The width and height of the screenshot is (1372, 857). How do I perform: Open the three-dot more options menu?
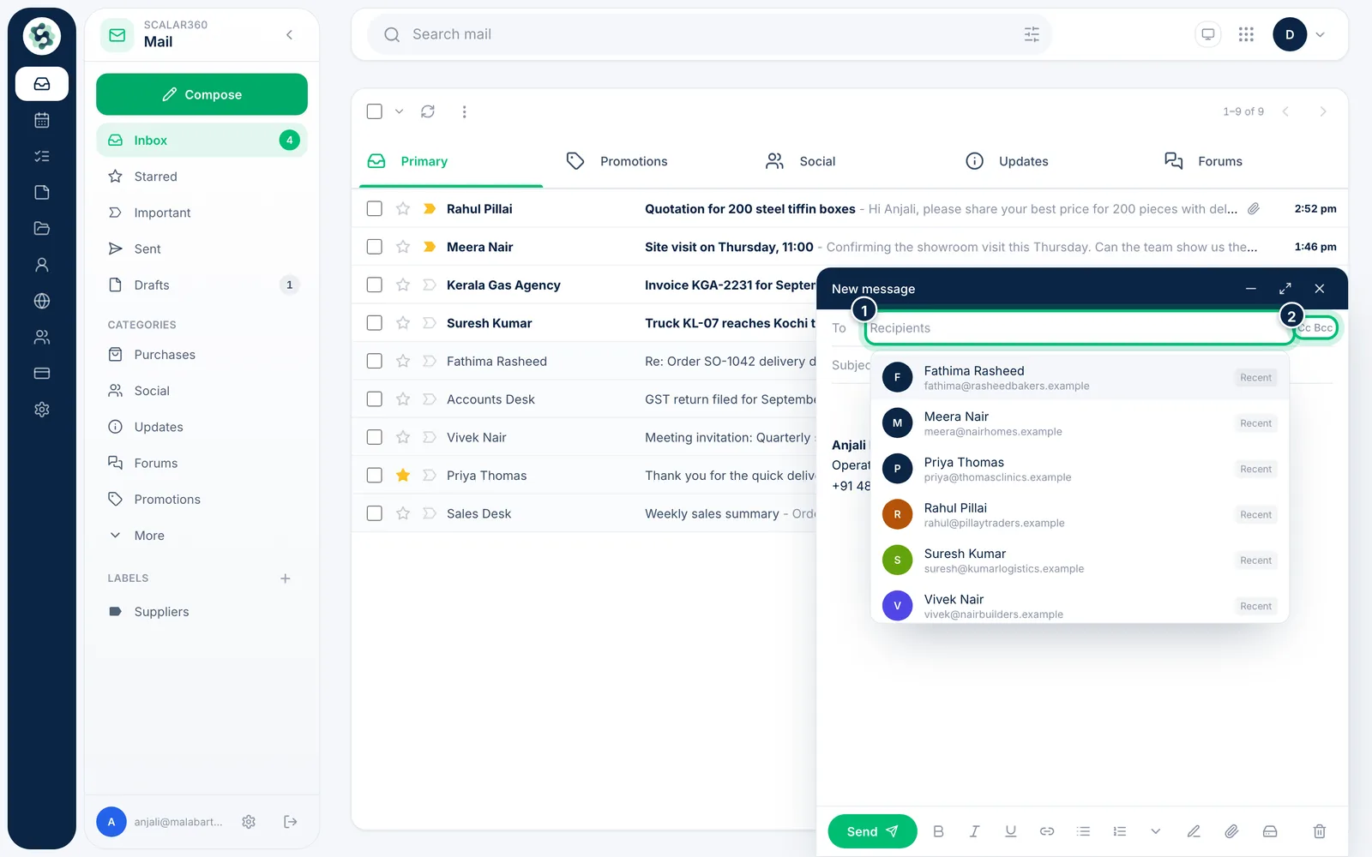pos(464,111)
